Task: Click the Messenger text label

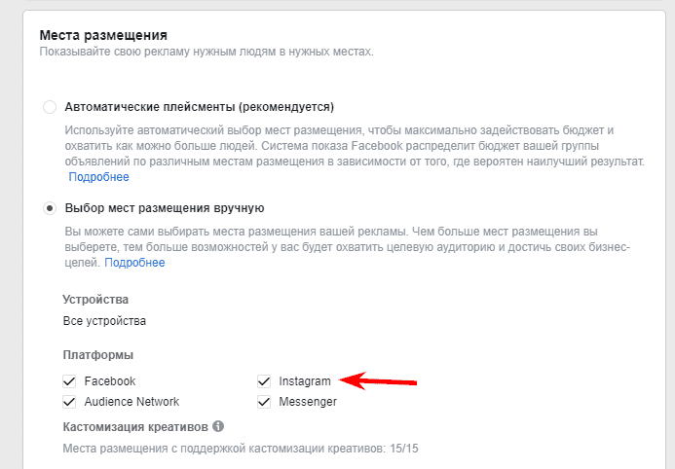Action: click(308, 402)
